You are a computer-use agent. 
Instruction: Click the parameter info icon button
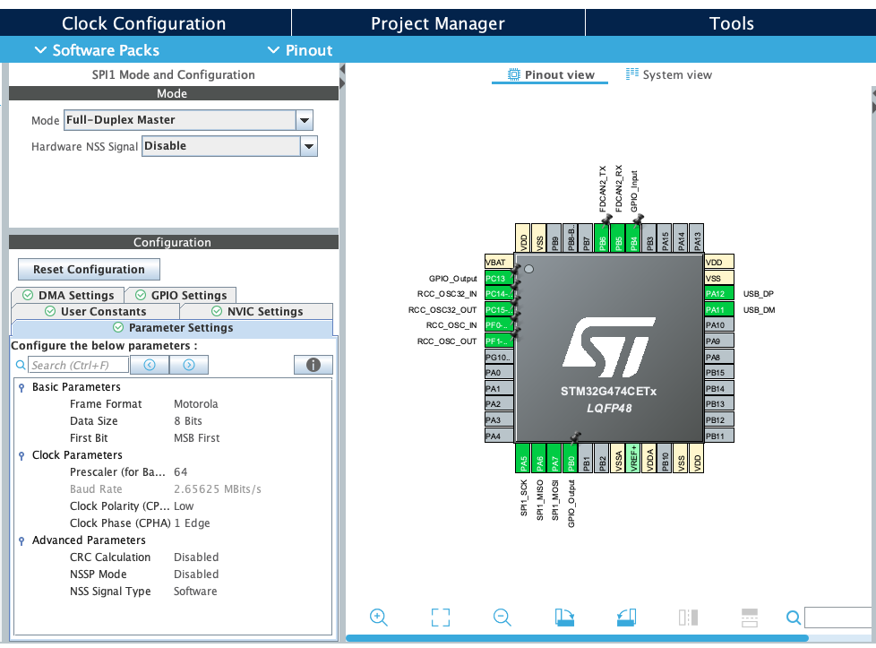[x=313, y=365]
